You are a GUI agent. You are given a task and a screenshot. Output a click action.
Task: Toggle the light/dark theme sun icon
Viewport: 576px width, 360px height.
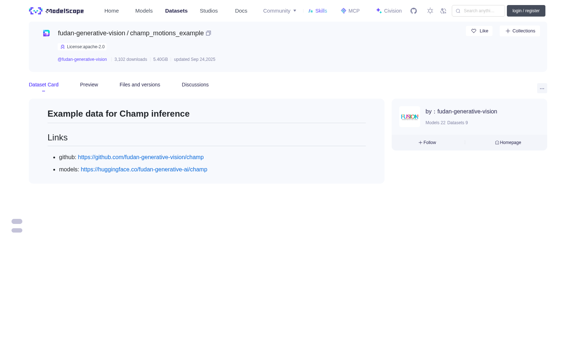pyautogui.click(x=430, y=11)
